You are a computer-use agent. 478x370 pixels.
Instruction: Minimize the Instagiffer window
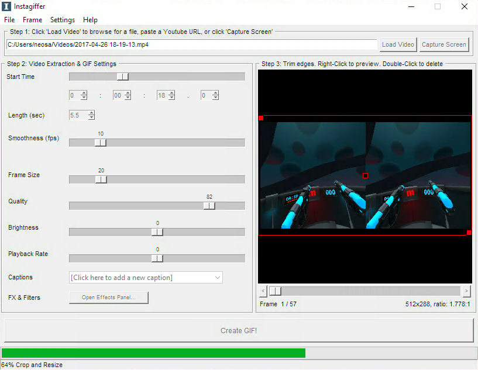pos(411,6)
